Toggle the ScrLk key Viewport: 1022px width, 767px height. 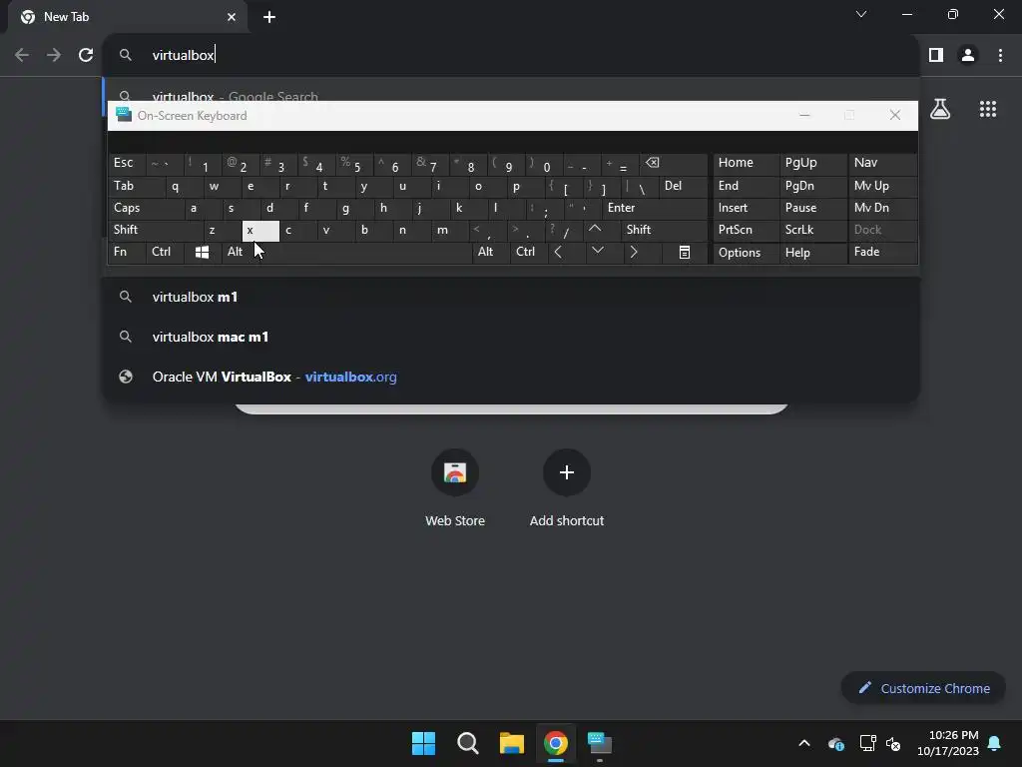(812, 230)
